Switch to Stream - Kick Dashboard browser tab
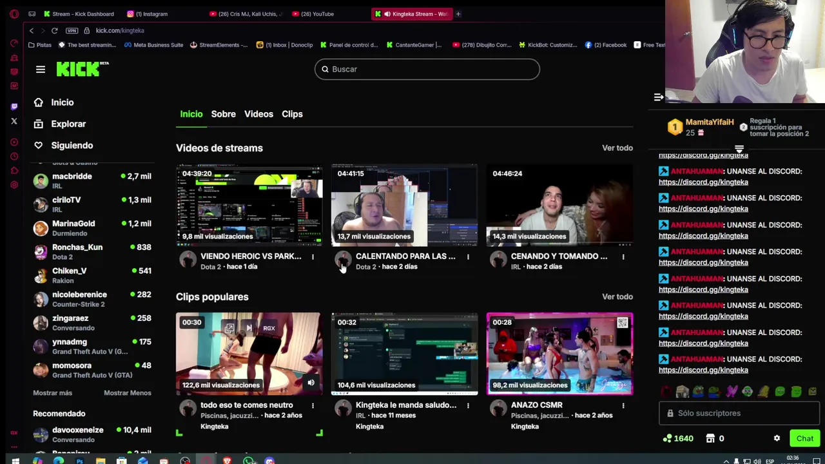Viewport: 825px width, 464px height. point(79,14)
